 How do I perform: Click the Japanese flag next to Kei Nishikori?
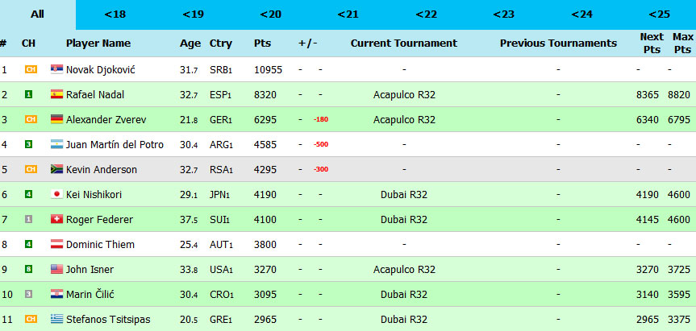tap(56, 195)
